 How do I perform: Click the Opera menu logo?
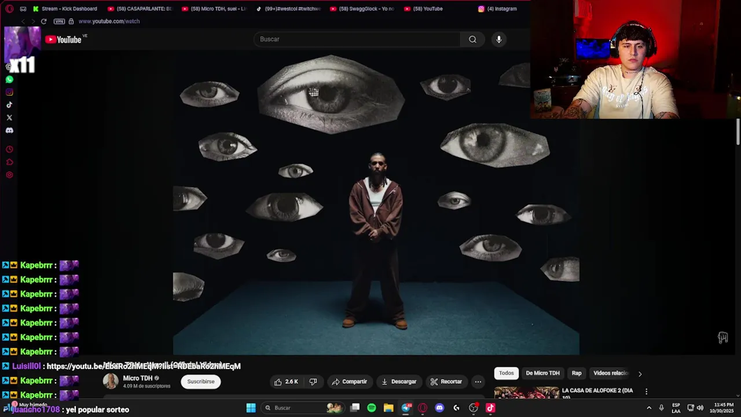tap(9, 9)
